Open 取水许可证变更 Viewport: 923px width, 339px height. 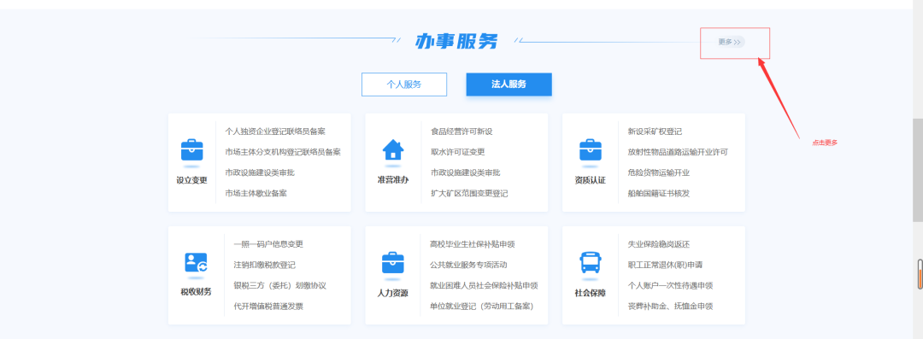[x=457, y=152]
